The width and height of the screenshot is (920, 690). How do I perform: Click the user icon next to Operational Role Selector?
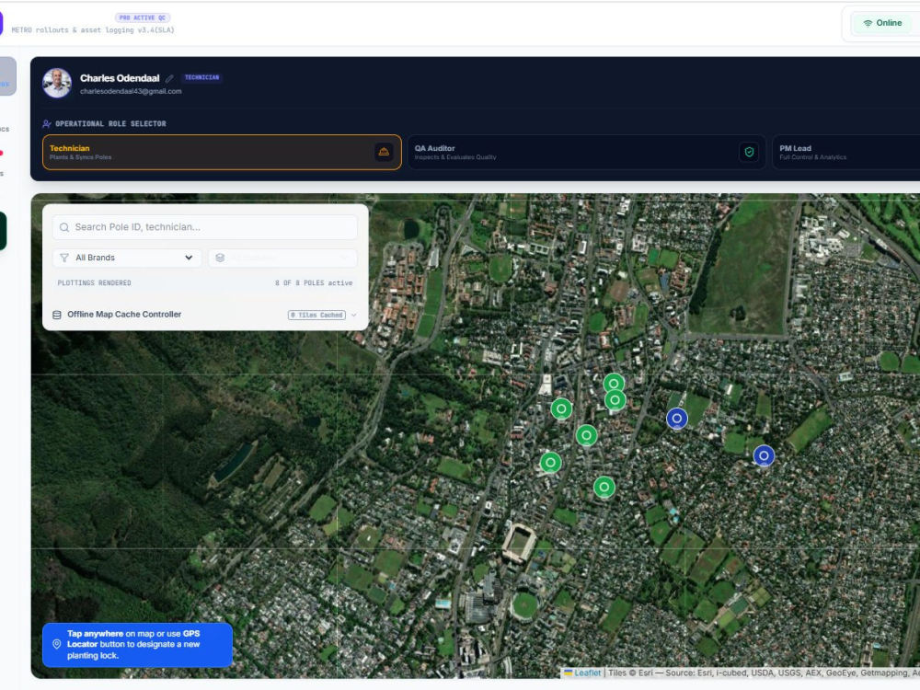47,124
